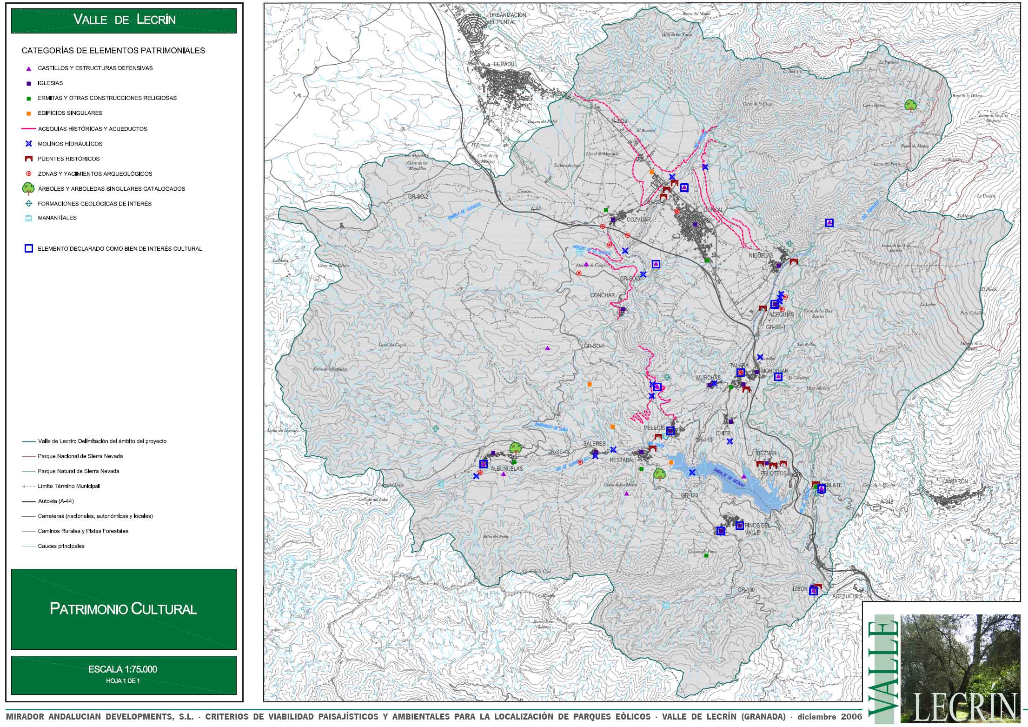The height and width of the screenshot is (727, 1028).
Task: Select the Formaciones Geológicas diamond legend icon
Action: 28,204
